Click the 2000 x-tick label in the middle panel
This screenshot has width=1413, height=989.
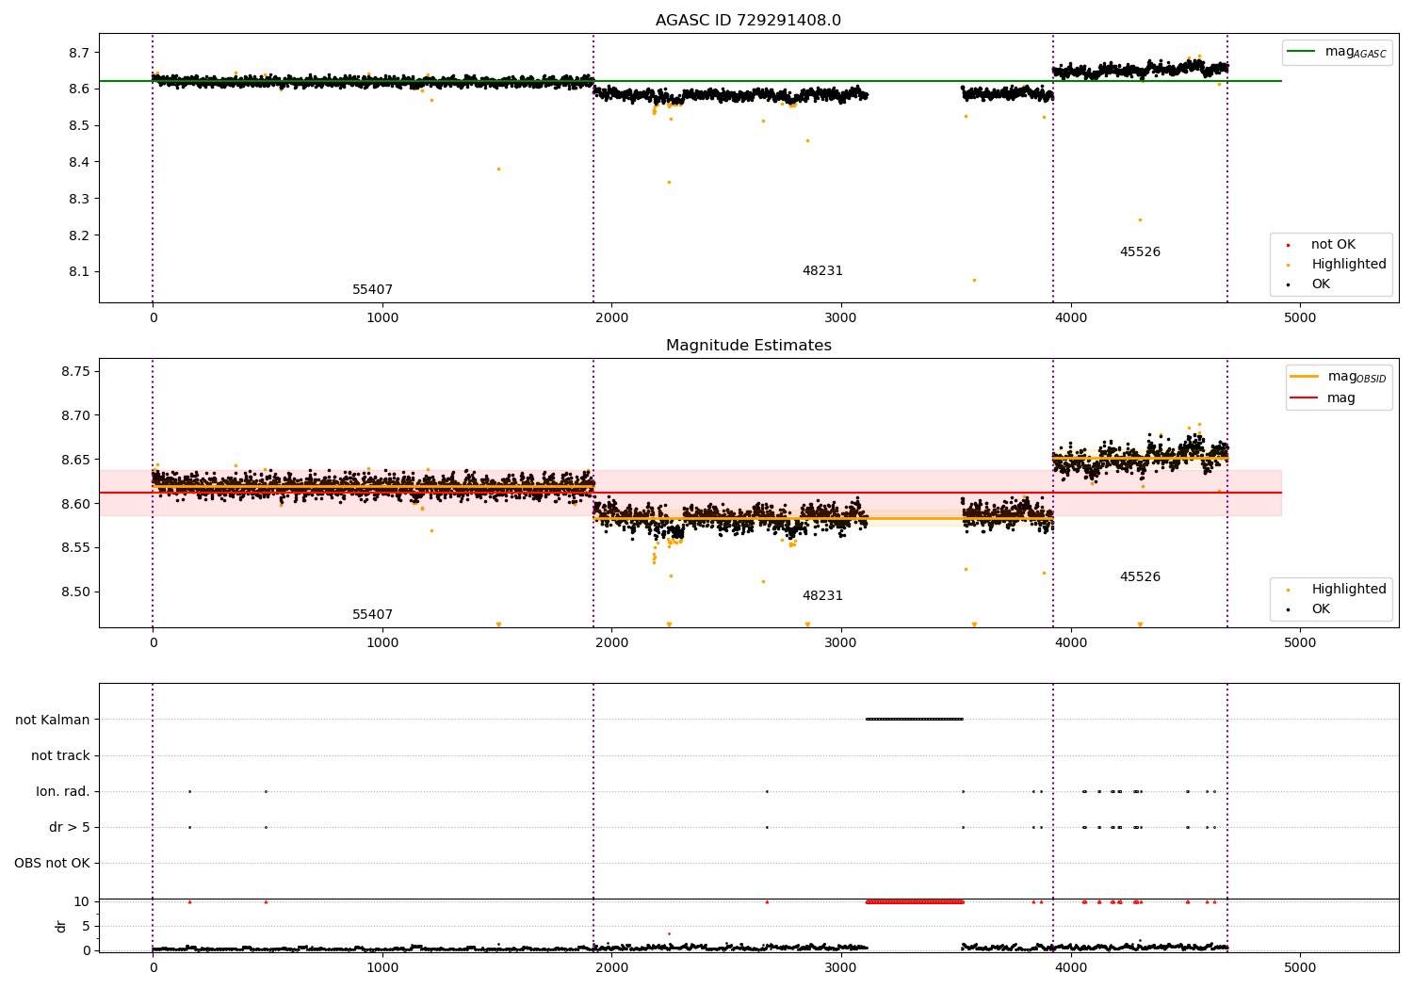(x=611, y=643)
